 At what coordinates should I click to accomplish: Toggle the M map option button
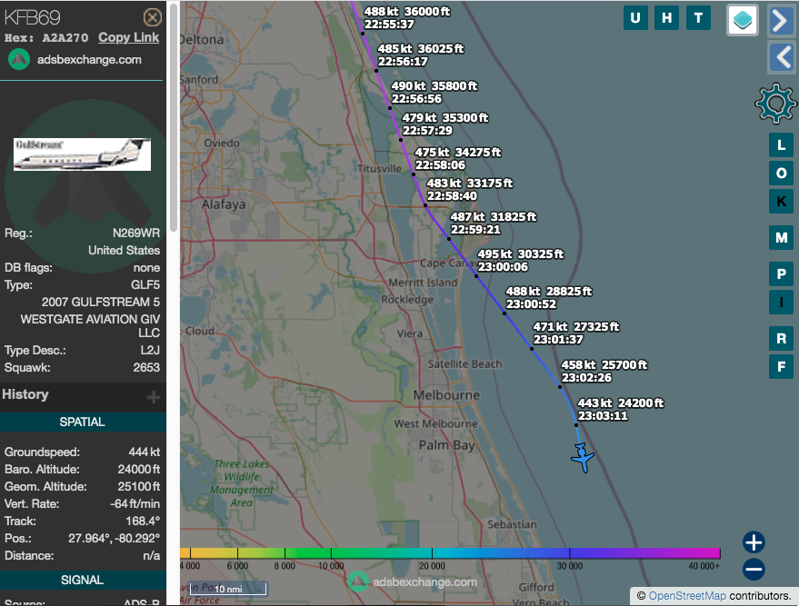pos(781,237)
